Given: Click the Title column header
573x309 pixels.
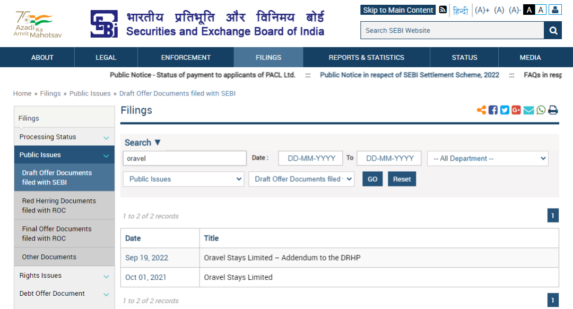Looking at the screenshot, I should tap(211, 238).
